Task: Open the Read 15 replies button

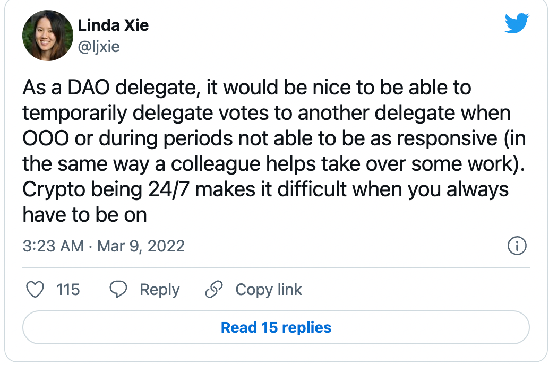Action: click(x=276, y=327)
